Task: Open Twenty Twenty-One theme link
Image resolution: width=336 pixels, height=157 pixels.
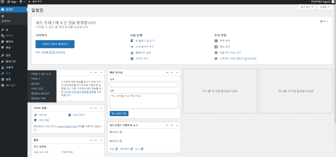Action: pyautogui.click(x=67, y=126)
